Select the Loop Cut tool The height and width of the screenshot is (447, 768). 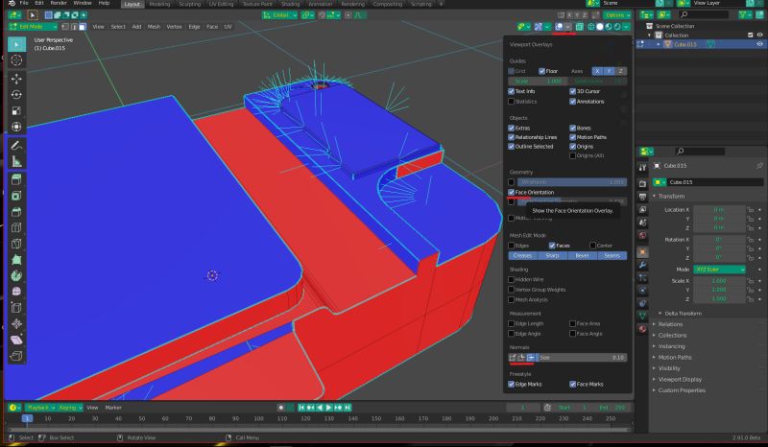(16, 227)
